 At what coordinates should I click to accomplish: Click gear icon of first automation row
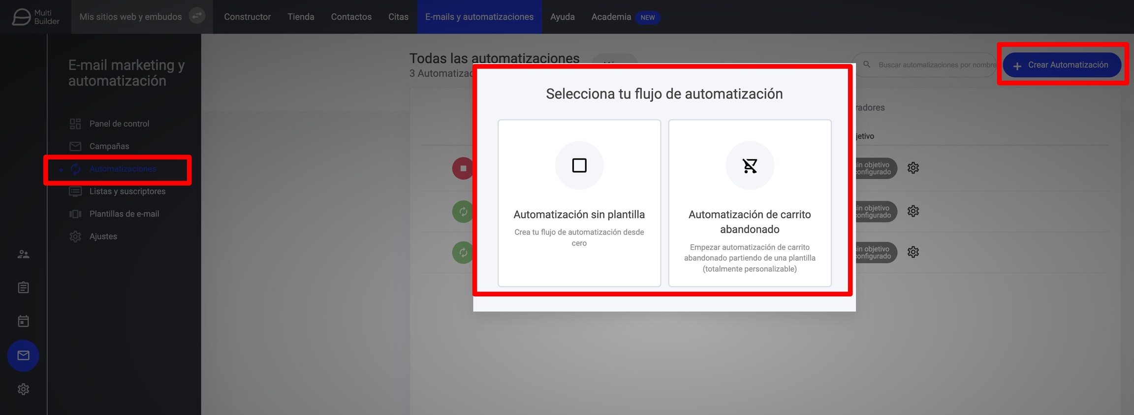click(913, 168)
